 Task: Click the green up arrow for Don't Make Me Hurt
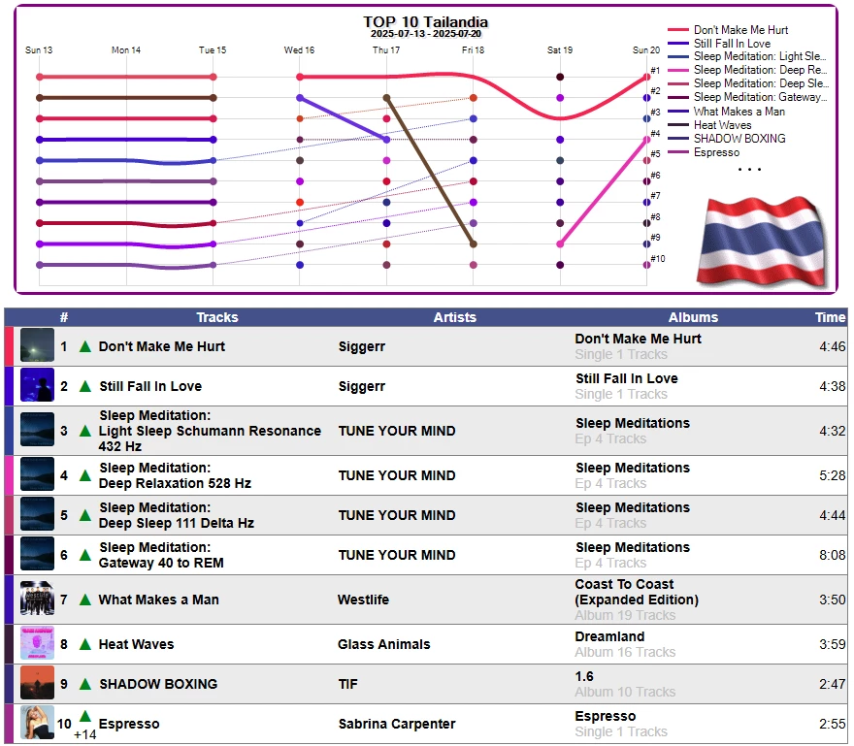click(x=85, y=346)
